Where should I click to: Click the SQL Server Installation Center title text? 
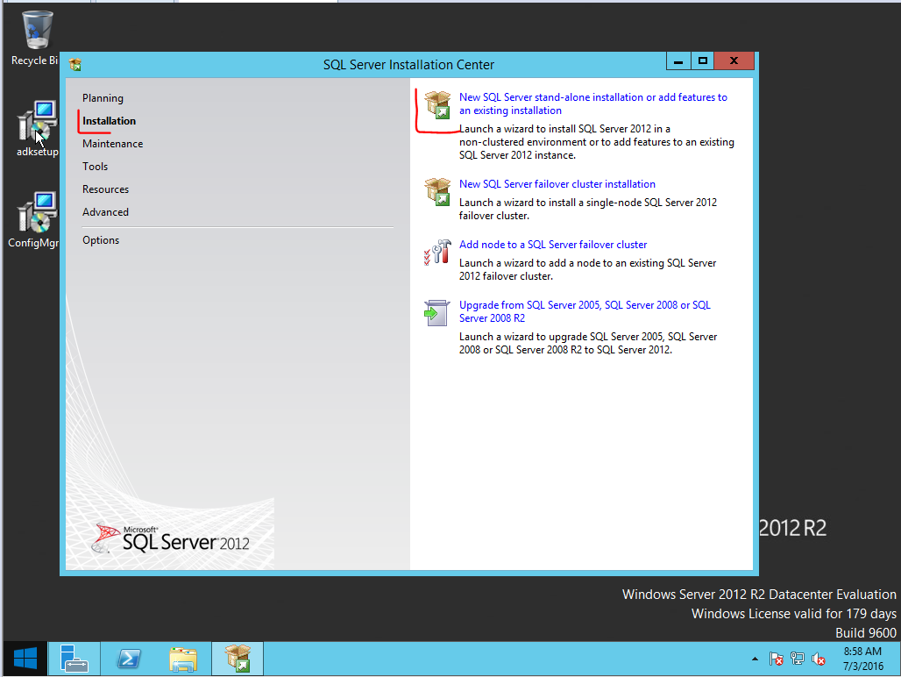(x=408, y=65)
